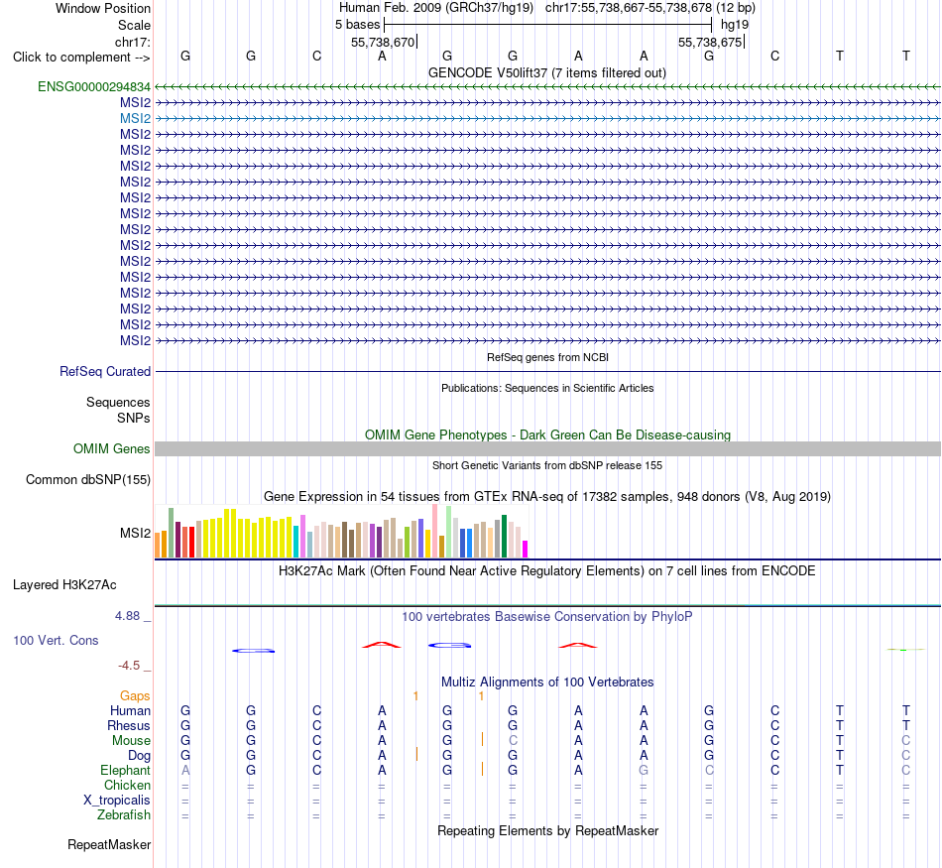Click the 55,738,670 position marker
Image resolution: width=942 pixels, height=868 pixels.
[x=384, y=42]
